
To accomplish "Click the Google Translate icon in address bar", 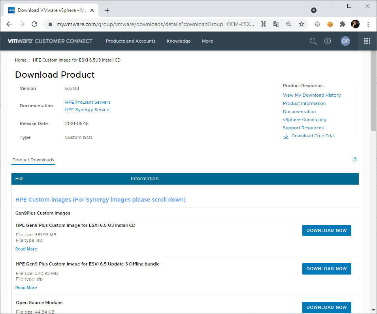I will [276, 24].
